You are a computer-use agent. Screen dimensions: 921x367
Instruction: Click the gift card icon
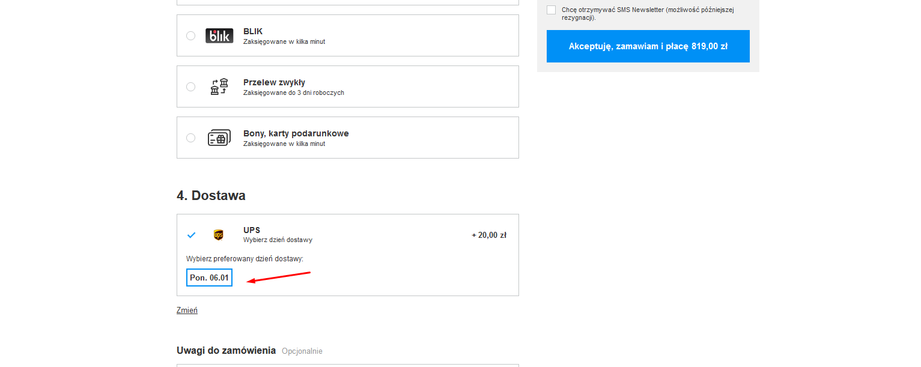(219, 138)
